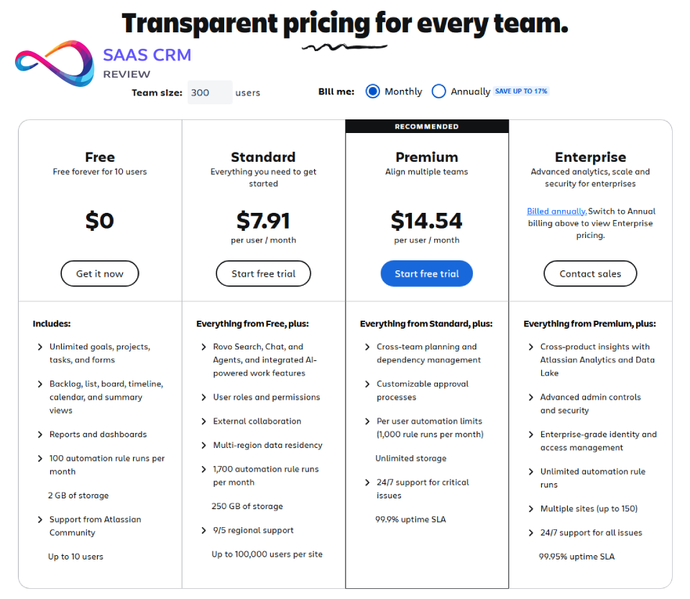Expand the External collaboration chevron
The height and width of the screenshot is (599, 690).
coord(204,421)
